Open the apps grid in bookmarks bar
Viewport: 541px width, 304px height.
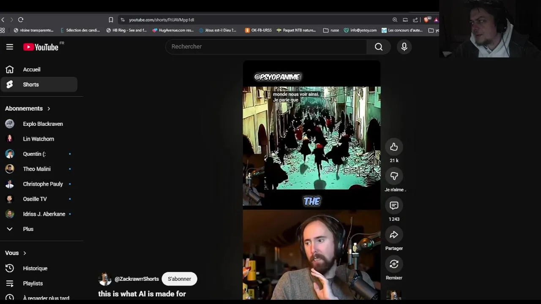3,30
